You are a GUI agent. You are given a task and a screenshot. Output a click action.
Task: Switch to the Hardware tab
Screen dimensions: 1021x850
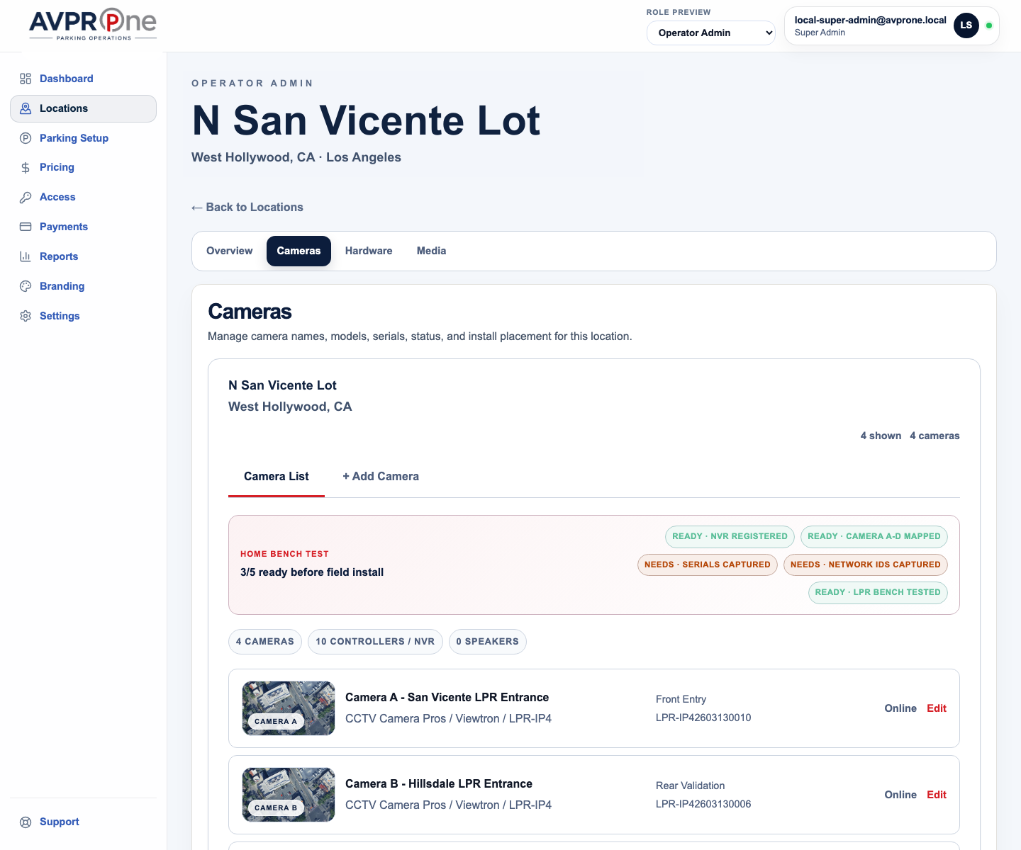click(x=369, y=251)
